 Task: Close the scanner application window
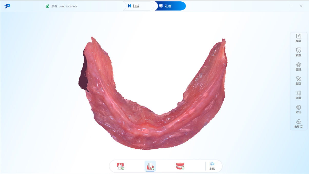coord(301,6)
